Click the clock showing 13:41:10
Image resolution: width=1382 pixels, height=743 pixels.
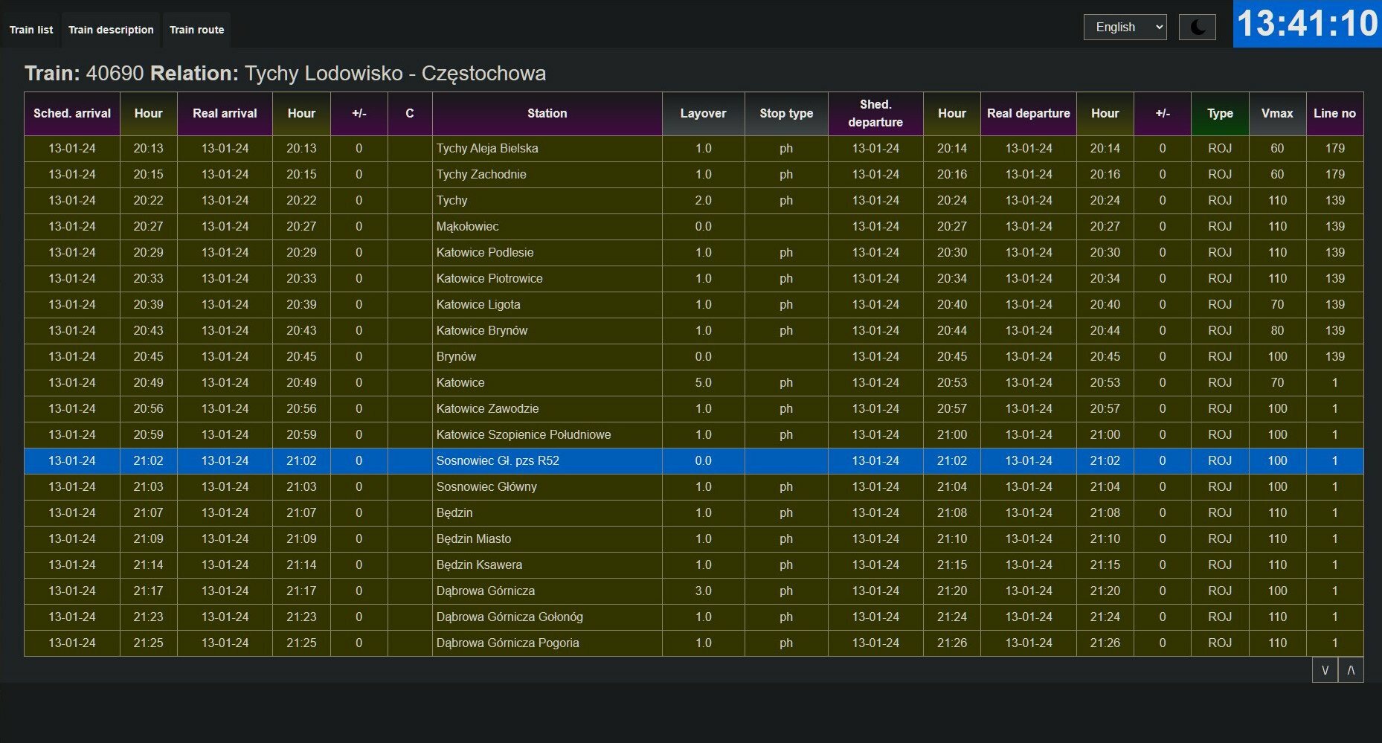(x=1306, y=24)
